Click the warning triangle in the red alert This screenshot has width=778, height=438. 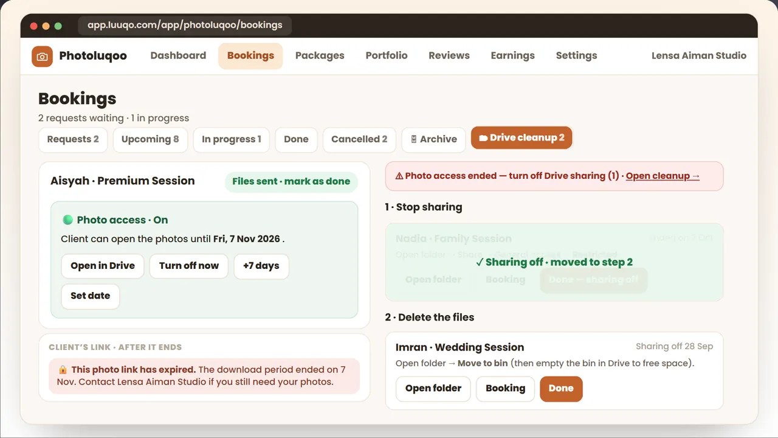[x=399, y=176]
